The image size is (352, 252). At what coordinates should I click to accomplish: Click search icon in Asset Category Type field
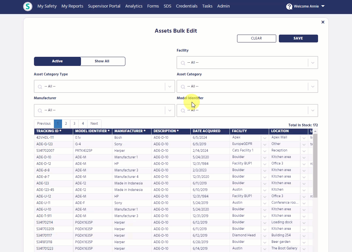pos(40,87)
